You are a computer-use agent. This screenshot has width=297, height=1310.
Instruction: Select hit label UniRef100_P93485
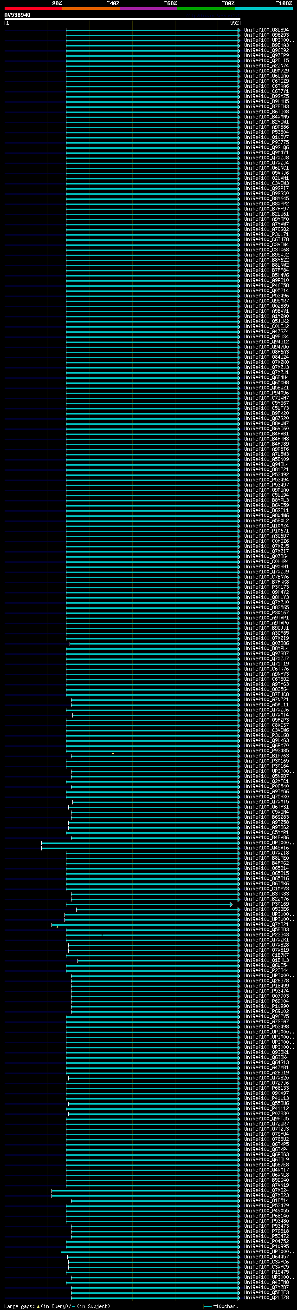click(x=266, y=750)
